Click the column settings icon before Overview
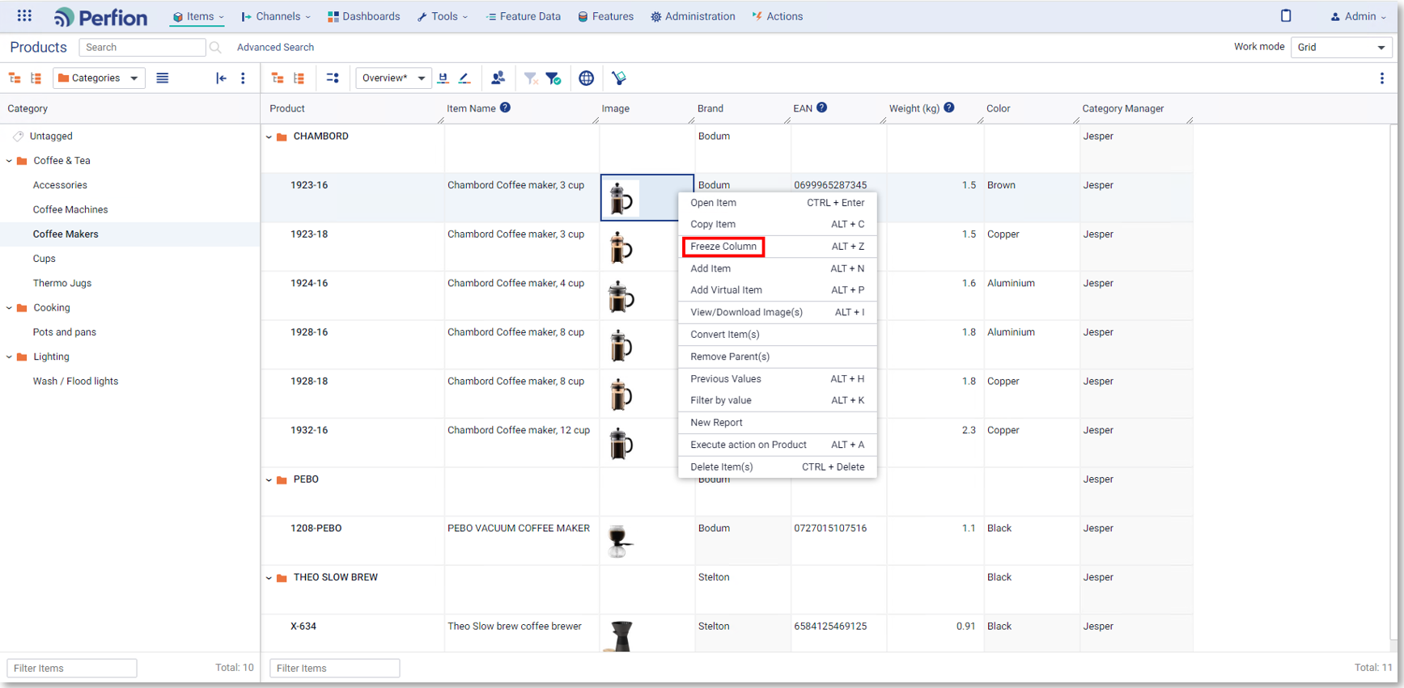Viewport: 1404px width, 688px height. pos(333,78)
